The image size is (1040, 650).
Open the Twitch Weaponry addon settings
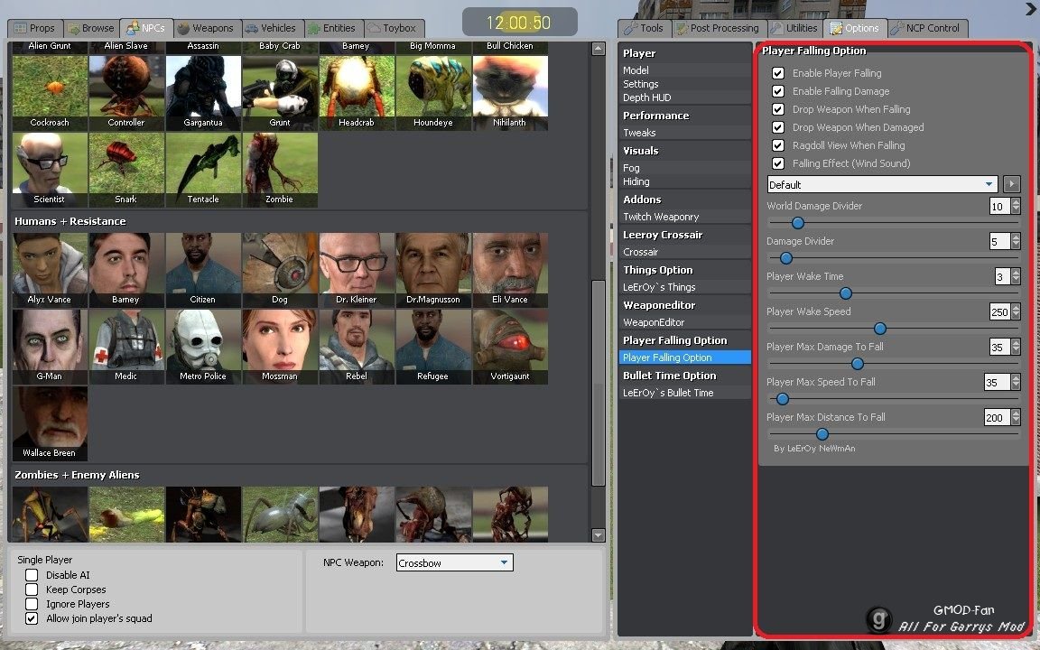661,217
